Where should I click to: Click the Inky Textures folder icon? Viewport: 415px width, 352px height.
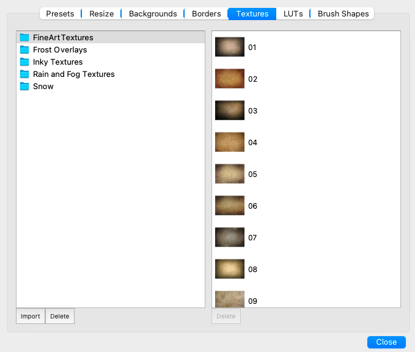24,62
